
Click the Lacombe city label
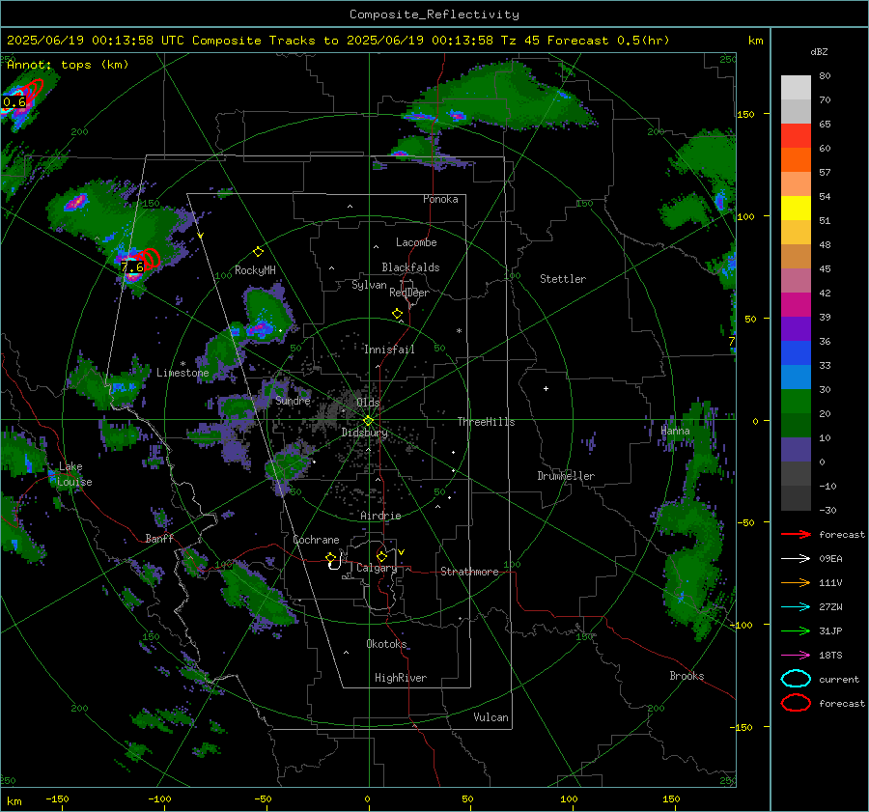(416, 242)
